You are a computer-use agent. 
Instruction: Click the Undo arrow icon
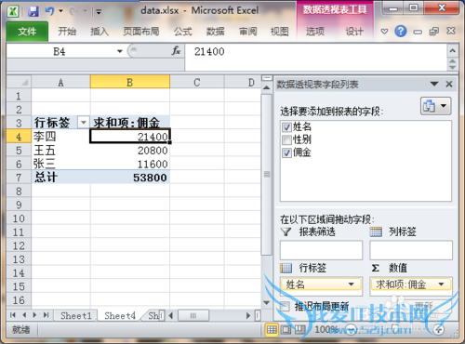point(49,11)
